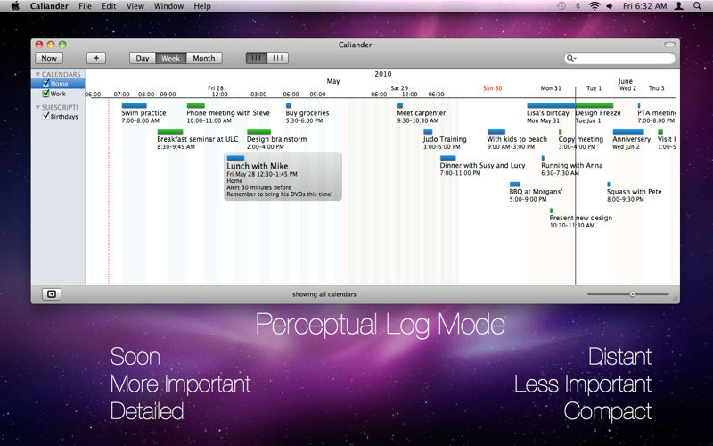
Task: Open the Spotlight search icon
Action: (697, 6)
